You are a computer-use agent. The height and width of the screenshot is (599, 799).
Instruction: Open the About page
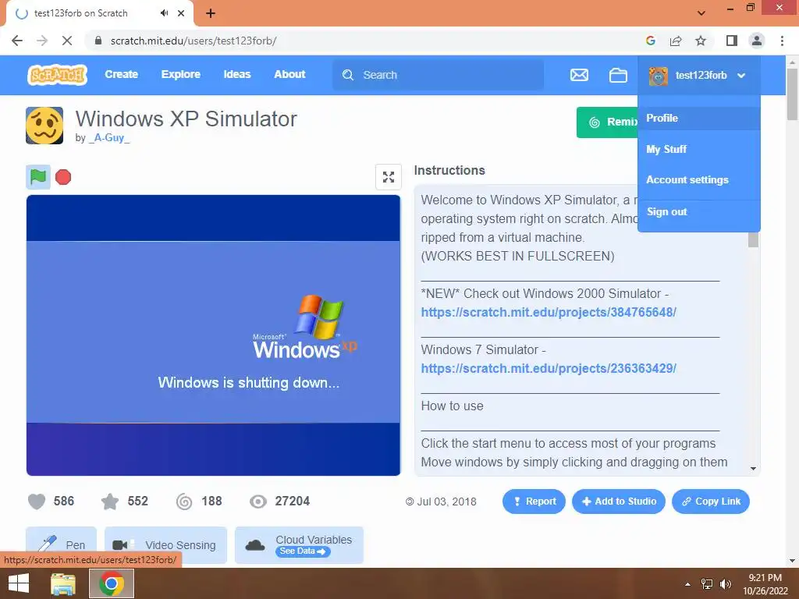tap(289, 74)
